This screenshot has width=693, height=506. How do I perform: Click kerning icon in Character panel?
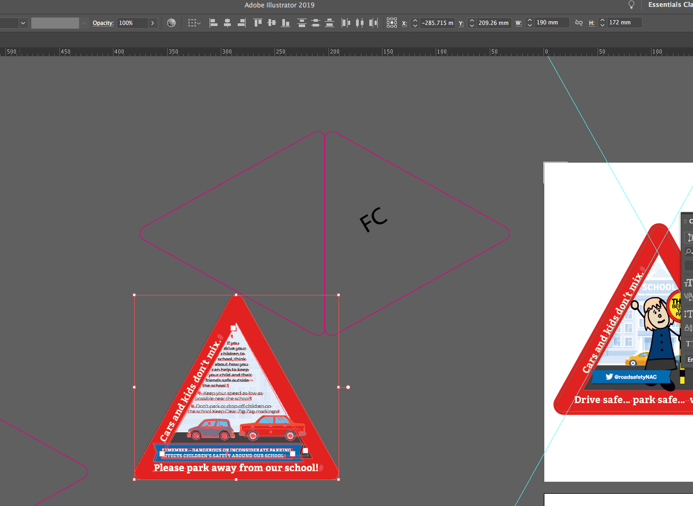click(x=688, y=296)
